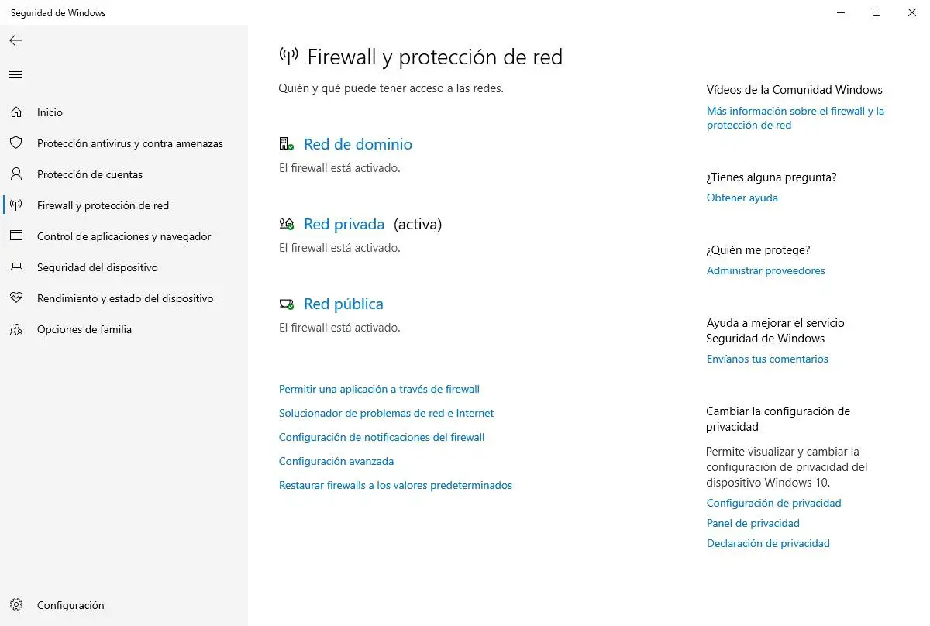Click Obtener ayuda link
Screen dimensions: 930x626
click(742, 198)
